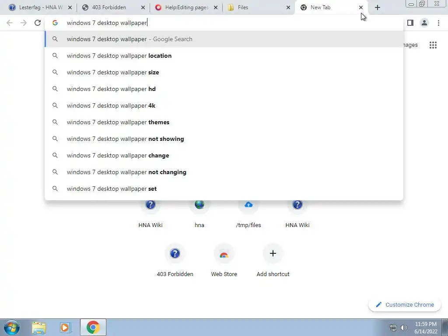
Task: Click the Customize Chrome button
Action: (x=405, y=304)
